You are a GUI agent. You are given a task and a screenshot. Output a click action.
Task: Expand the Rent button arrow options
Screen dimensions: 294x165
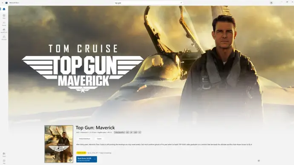tap(95, 159)
